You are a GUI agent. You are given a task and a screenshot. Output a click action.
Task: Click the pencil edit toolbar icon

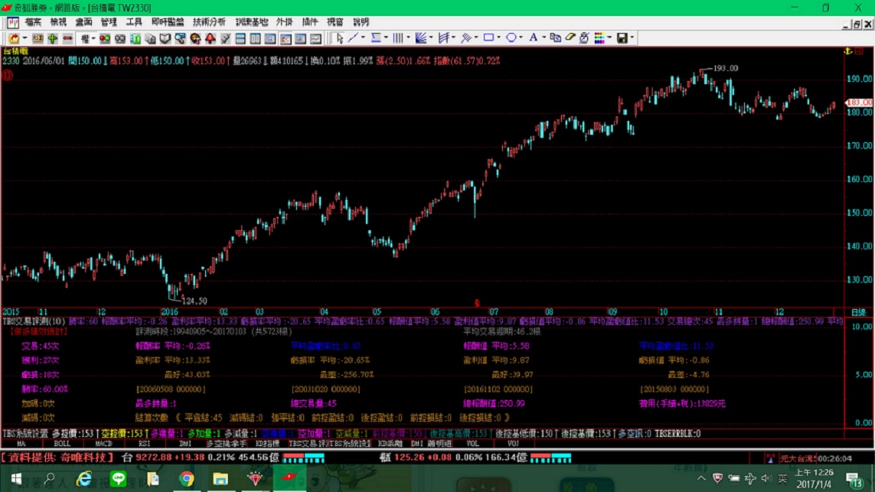click(x=225, y=38)
